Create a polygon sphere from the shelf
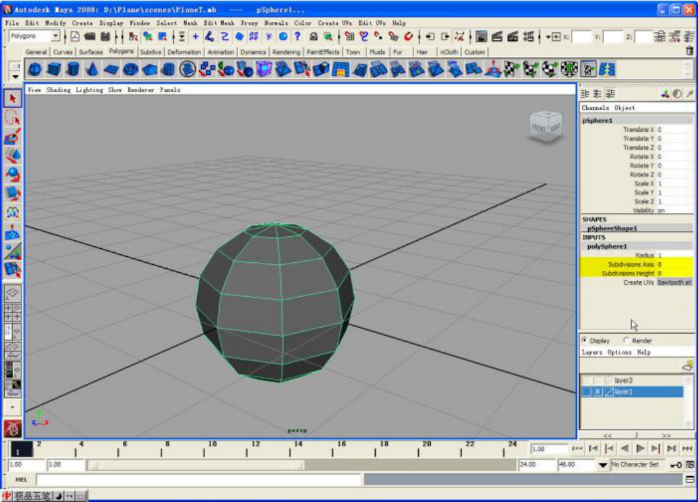This screenshot has height=502, width=698. click(34, 70)
